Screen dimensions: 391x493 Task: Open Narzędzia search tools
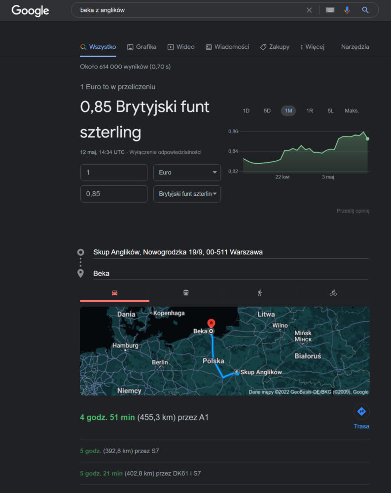pos(355,47)
